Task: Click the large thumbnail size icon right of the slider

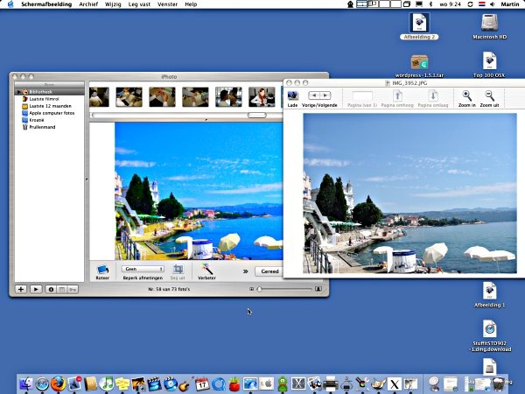Action: click(x=318, y=289)
